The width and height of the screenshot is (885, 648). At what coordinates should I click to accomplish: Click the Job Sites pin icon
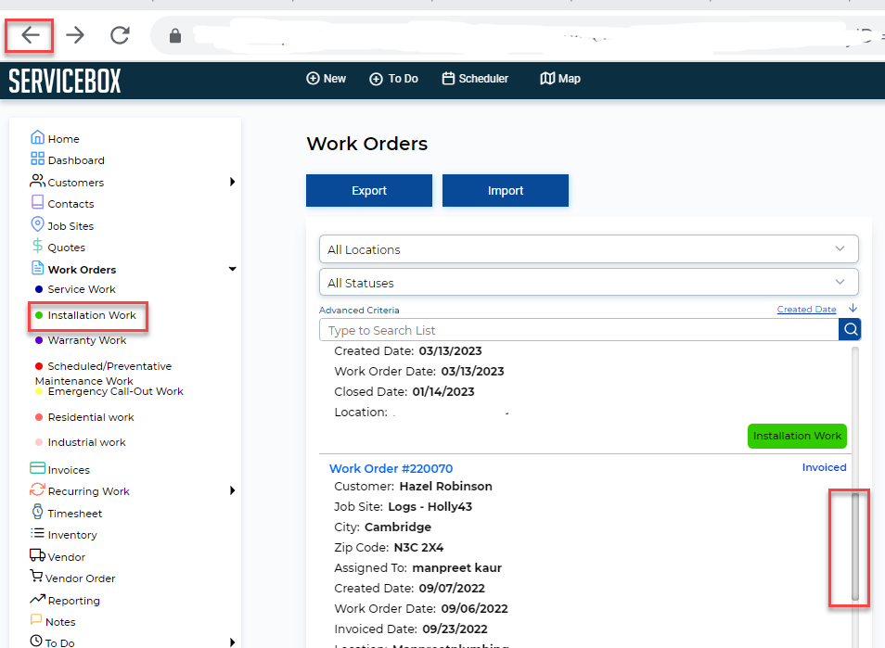[37, 224]
